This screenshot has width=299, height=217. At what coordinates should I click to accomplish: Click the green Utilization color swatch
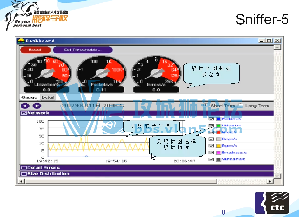(x=218, y=125)
